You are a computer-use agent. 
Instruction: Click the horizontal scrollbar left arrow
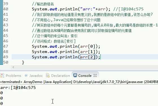coord(13,67)
